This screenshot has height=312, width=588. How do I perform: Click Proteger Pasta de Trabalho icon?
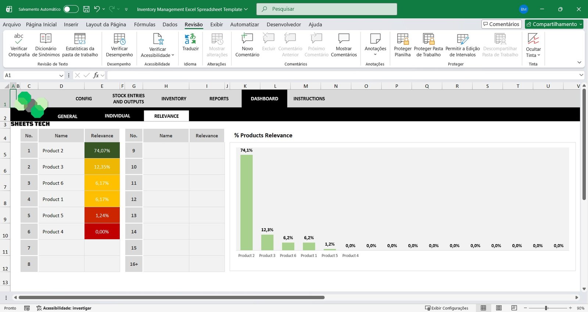pos(429,39)
